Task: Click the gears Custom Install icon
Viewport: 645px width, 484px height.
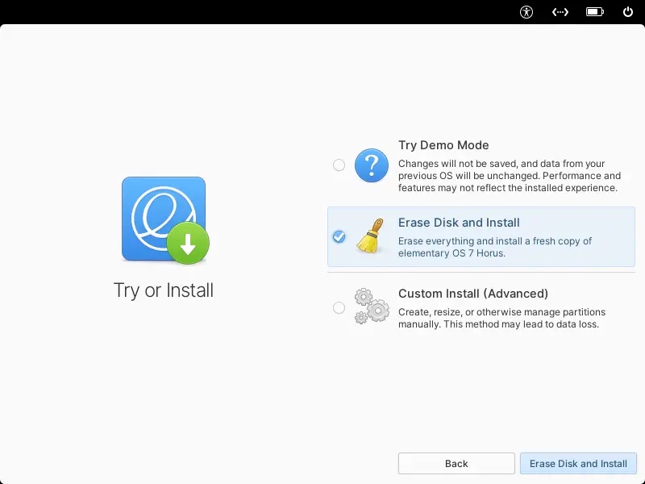Action: point(371,307)
